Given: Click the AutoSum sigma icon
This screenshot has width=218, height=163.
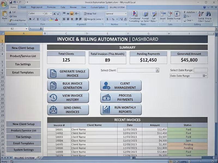Looking at the screenshot, I should 185,12.
